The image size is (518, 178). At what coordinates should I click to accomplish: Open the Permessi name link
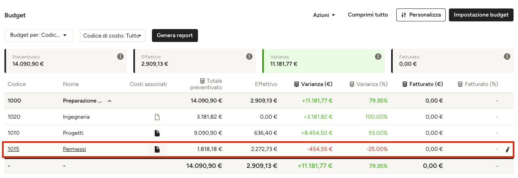pos(74,149)
